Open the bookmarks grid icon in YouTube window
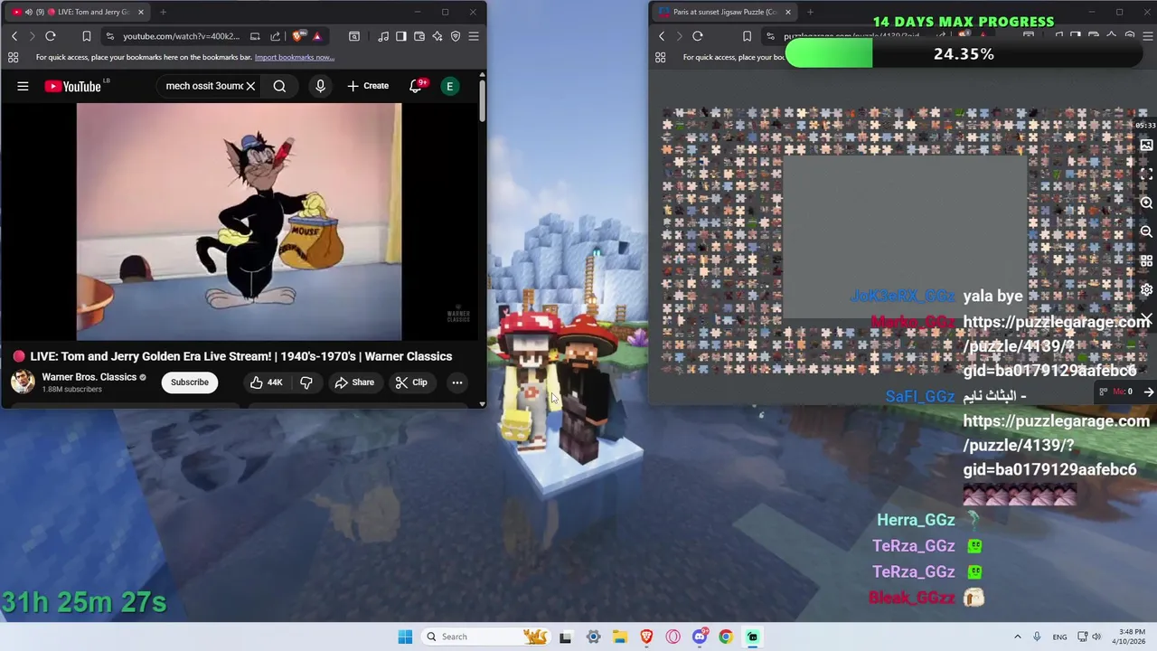The image size is (1157, 651). (x=14, y=57)
